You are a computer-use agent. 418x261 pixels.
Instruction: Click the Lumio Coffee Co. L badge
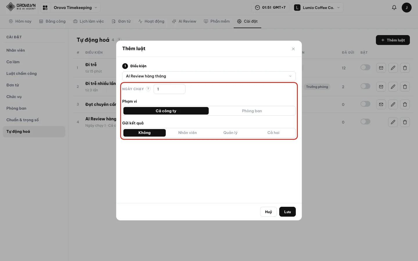[297, 8]
